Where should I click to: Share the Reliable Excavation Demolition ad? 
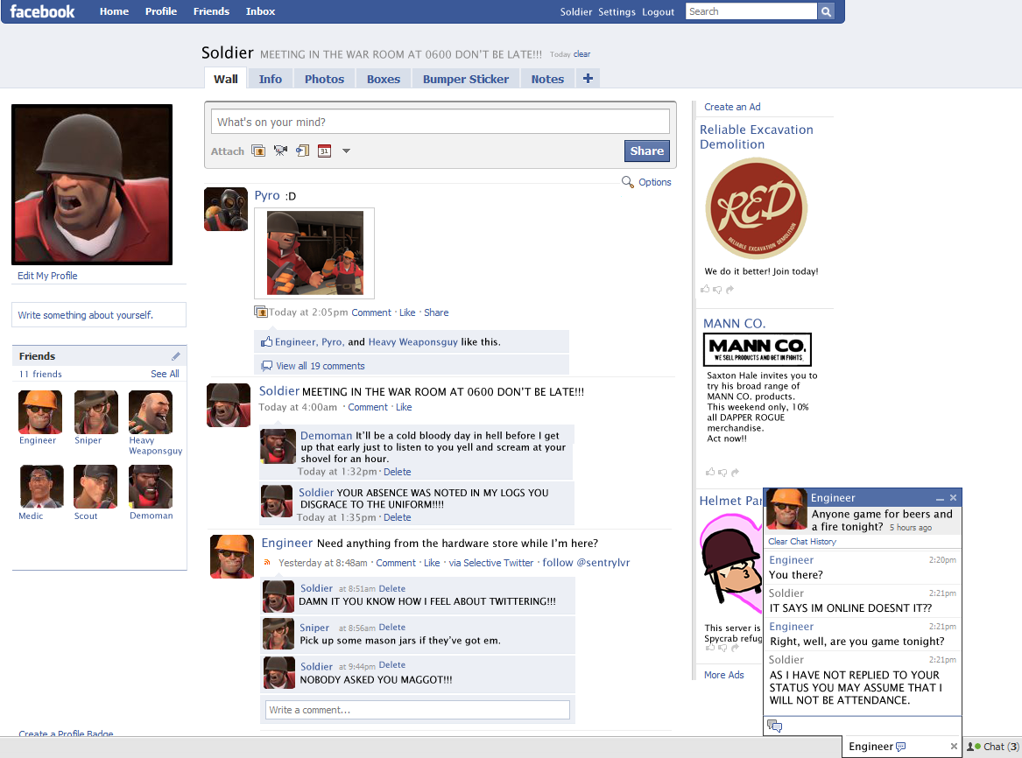(x=730, y=289)
